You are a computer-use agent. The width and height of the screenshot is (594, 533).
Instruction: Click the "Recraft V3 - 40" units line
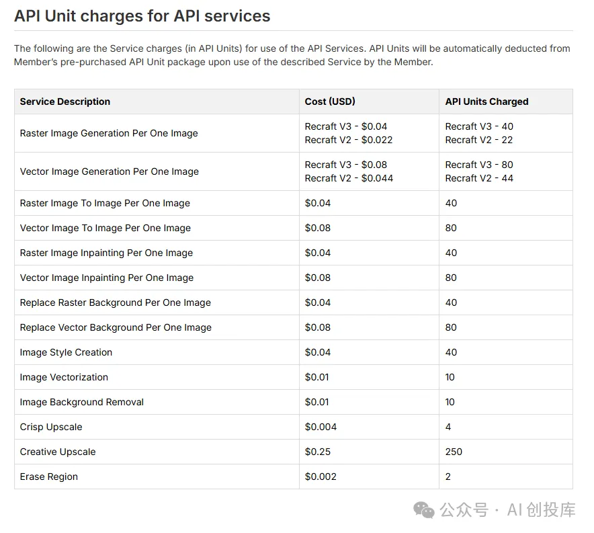(x=479, y=126)
